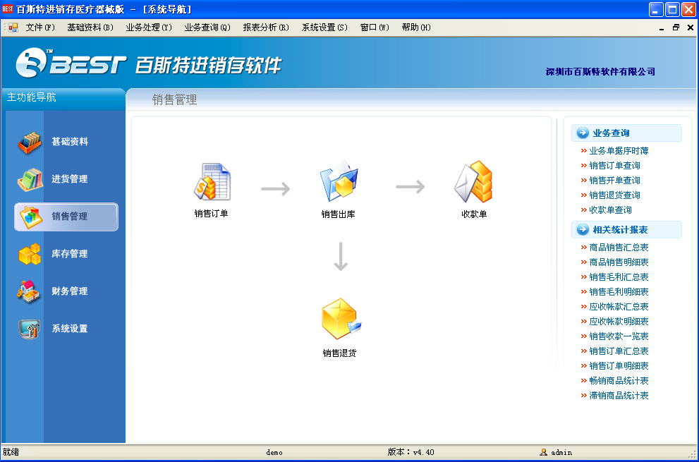Click the 基础资料 sidebar icon
This screenshot has width=699, height=462.
(30, 142)
